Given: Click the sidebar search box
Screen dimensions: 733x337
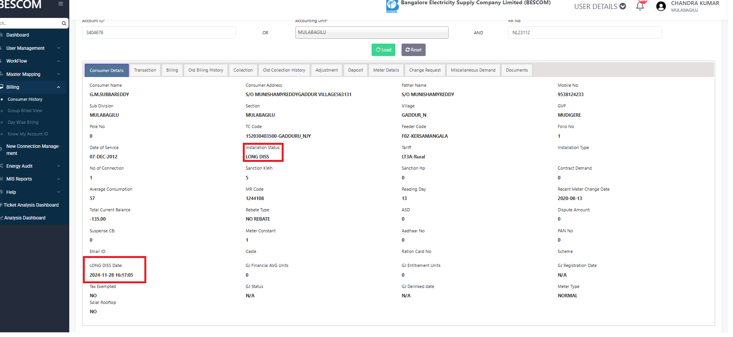Looking at the screenshot, I should coord(30,23).
